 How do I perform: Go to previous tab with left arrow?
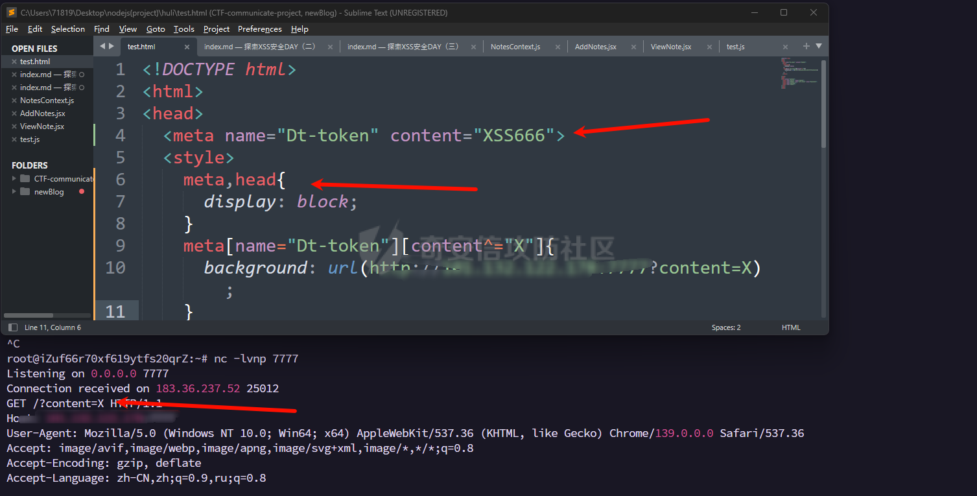(102, 46)
